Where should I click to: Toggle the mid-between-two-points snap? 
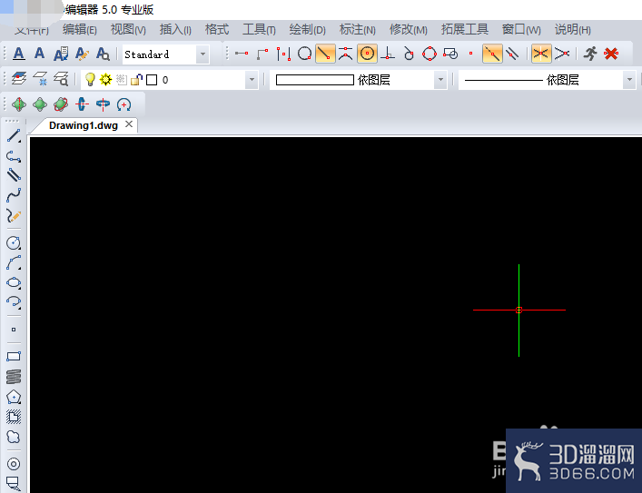(x=283, y=54)
